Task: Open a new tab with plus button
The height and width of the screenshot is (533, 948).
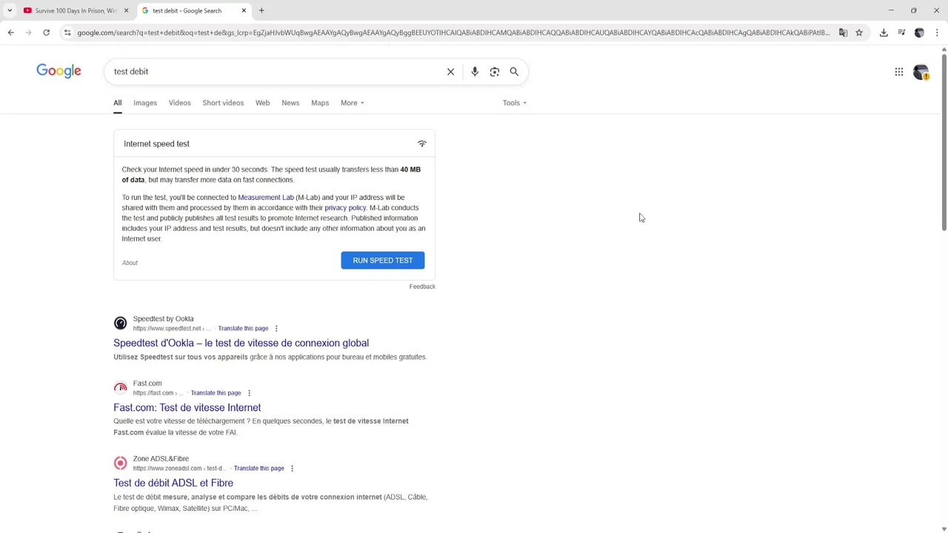Action: pos(261,10)
